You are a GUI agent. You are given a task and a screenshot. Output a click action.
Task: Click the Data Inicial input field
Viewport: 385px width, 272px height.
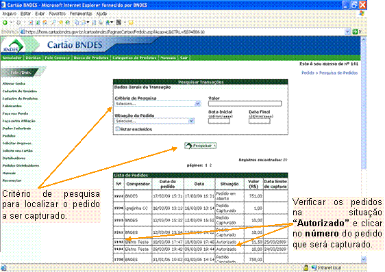[x=219, y=121]
